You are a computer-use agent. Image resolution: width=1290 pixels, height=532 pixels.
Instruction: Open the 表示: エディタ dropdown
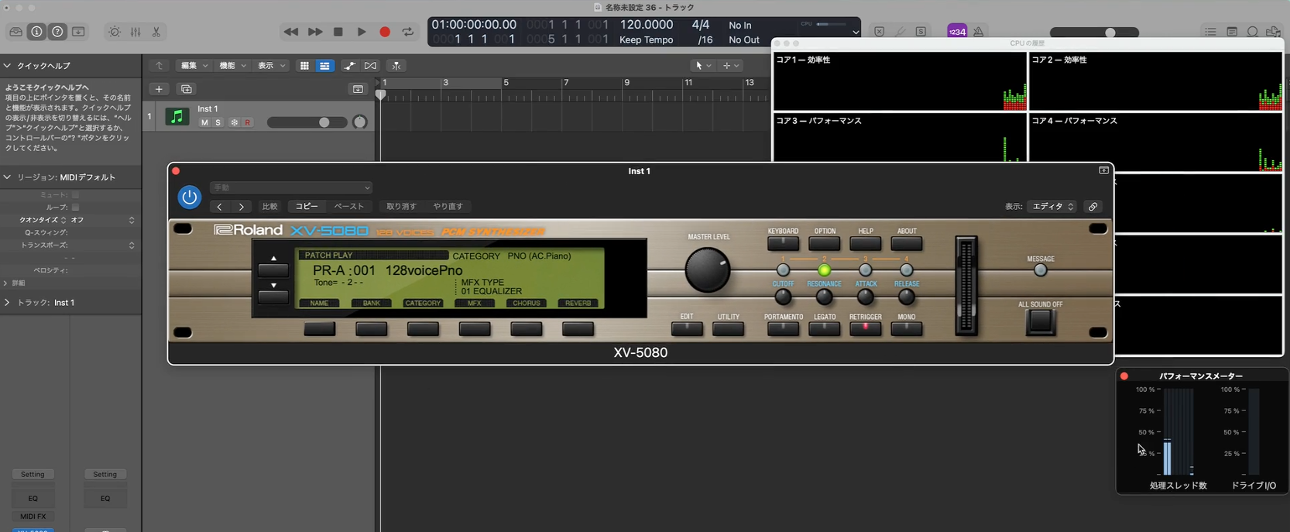click(x=1052, y=207)
